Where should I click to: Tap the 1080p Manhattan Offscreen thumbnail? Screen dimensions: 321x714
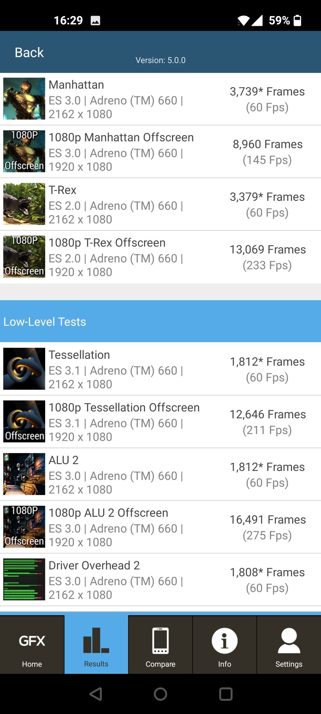coord(24,151)
